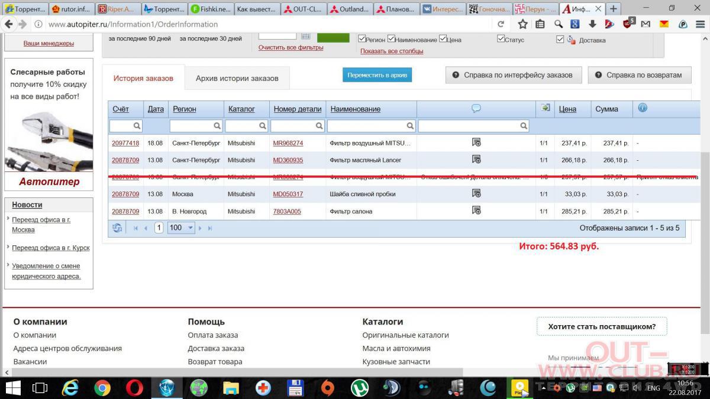This screenshot has height=399, width=710.
Task: Toggle the Цена column checkbox
Action: coord(443,39)
